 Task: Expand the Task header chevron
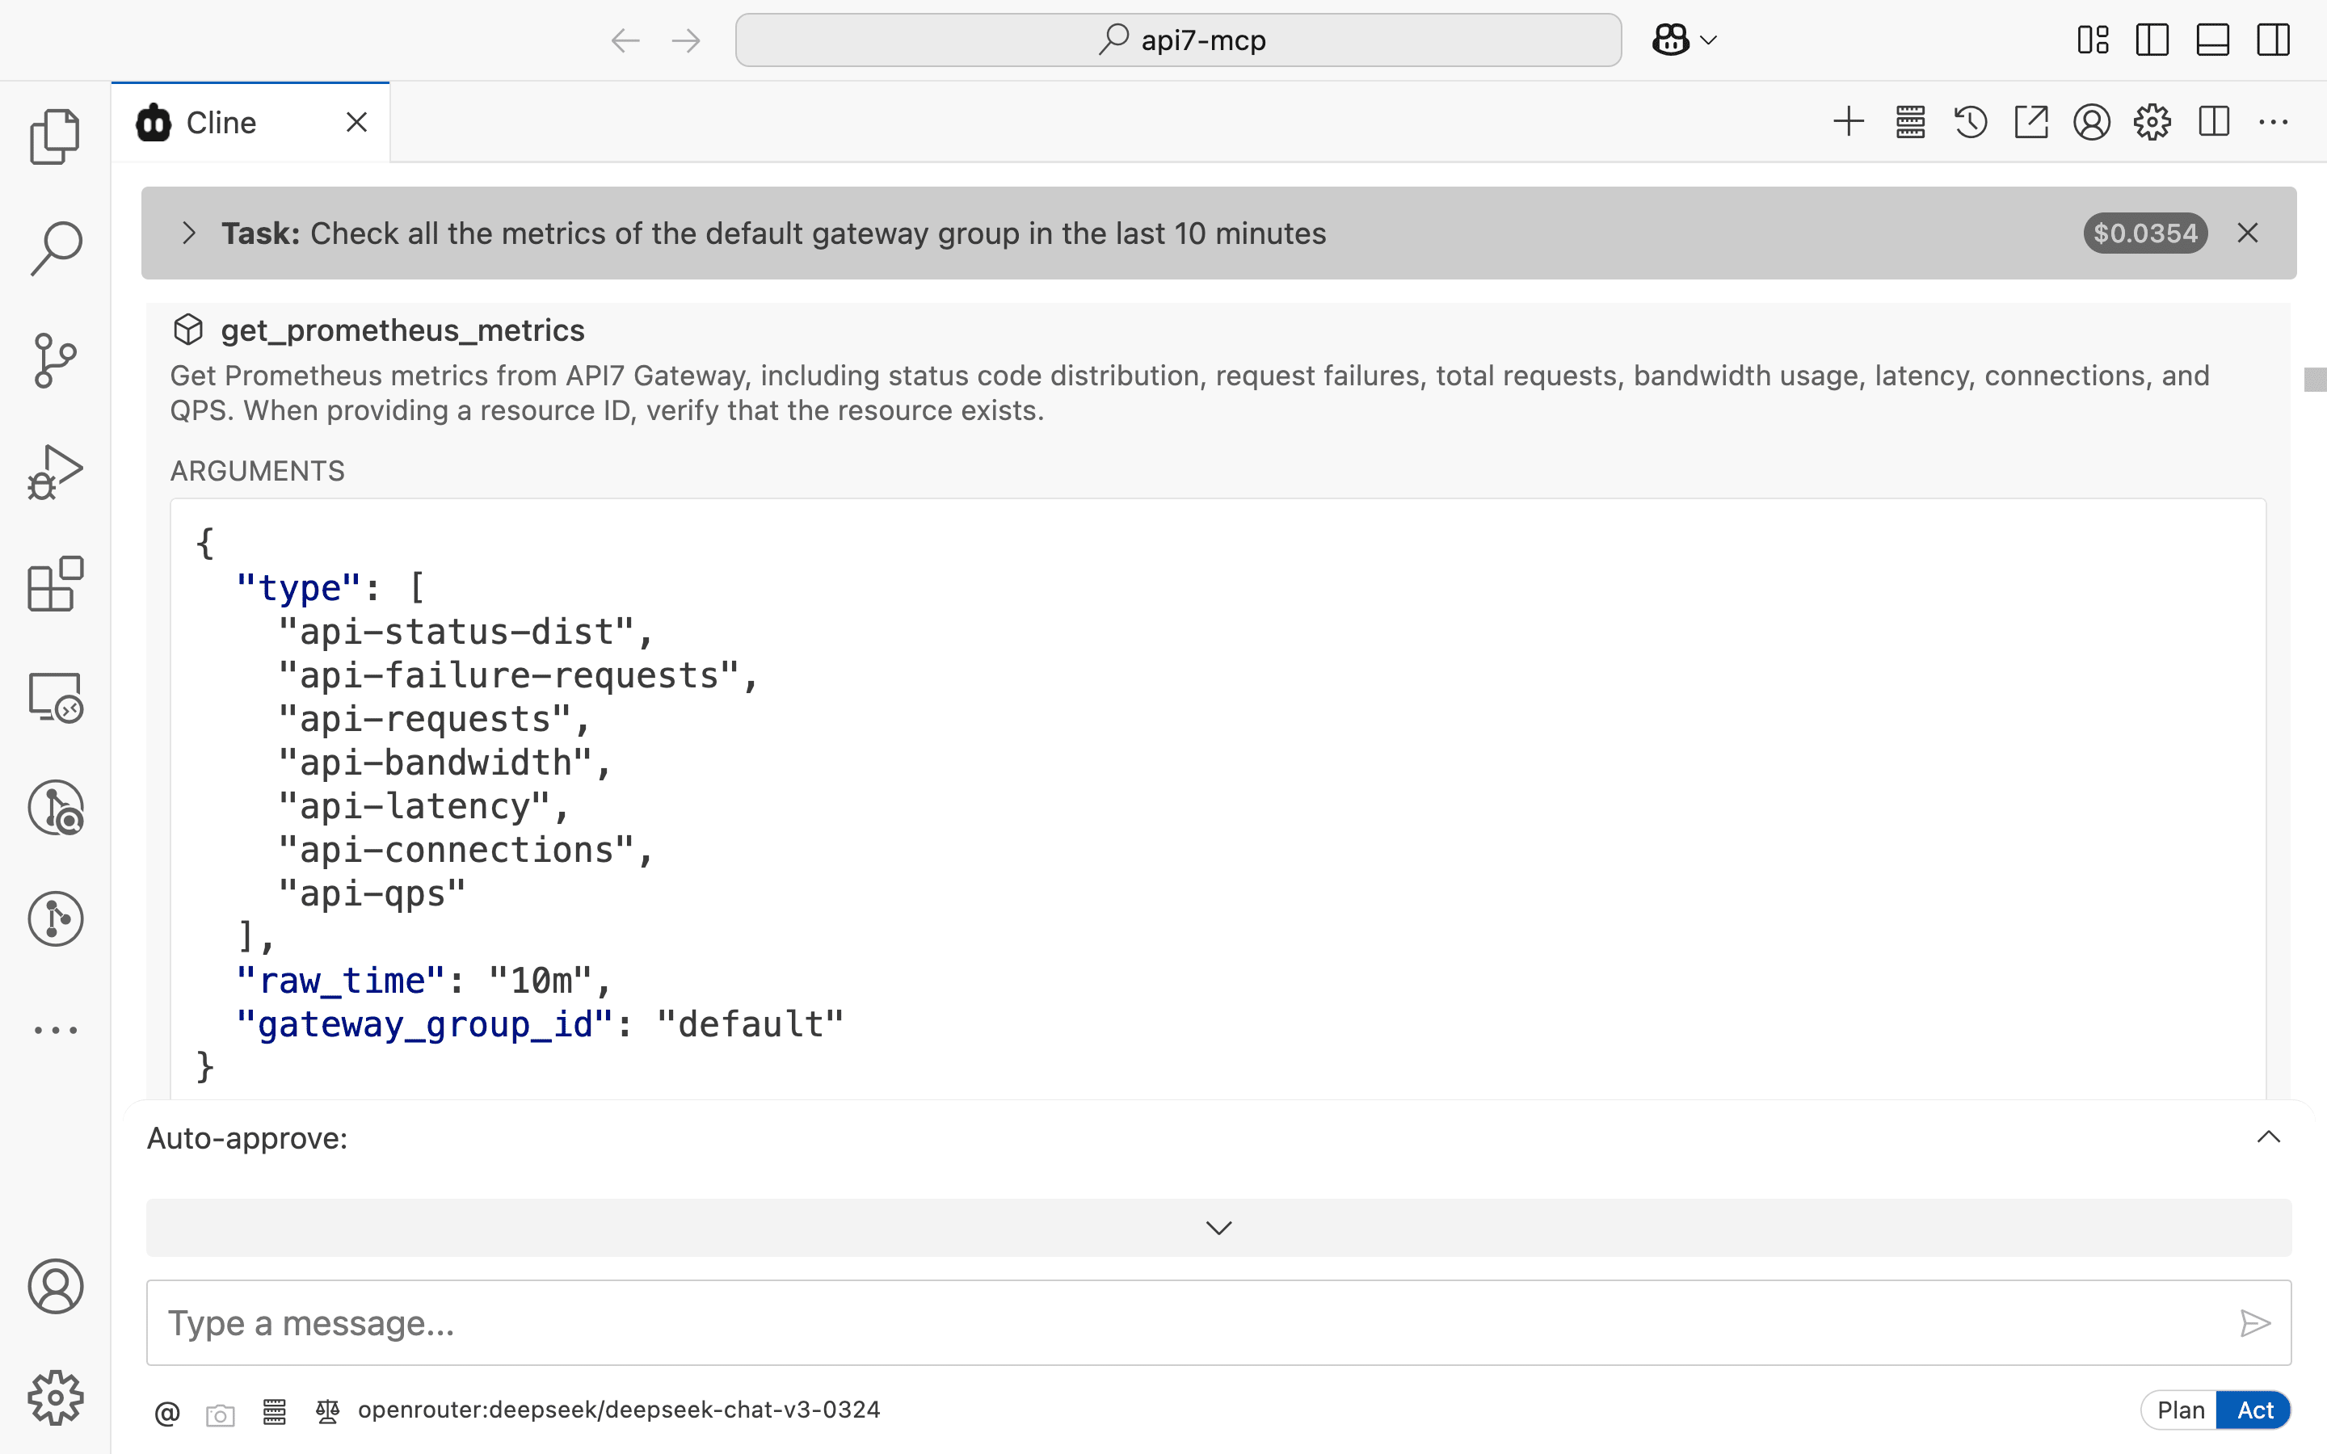188,233
